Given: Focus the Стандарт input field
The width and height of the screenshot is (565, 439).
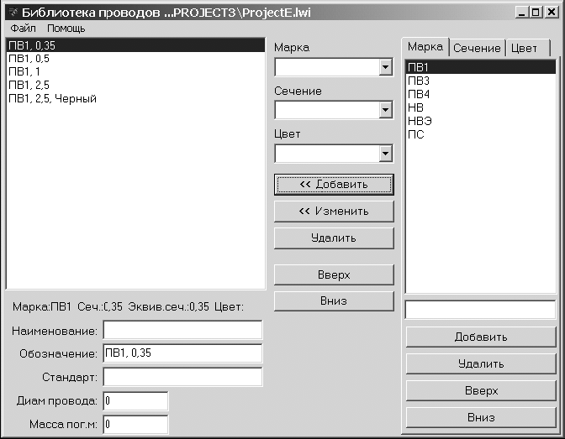Looking at the screenshot, I should click(x=182, y=377).
